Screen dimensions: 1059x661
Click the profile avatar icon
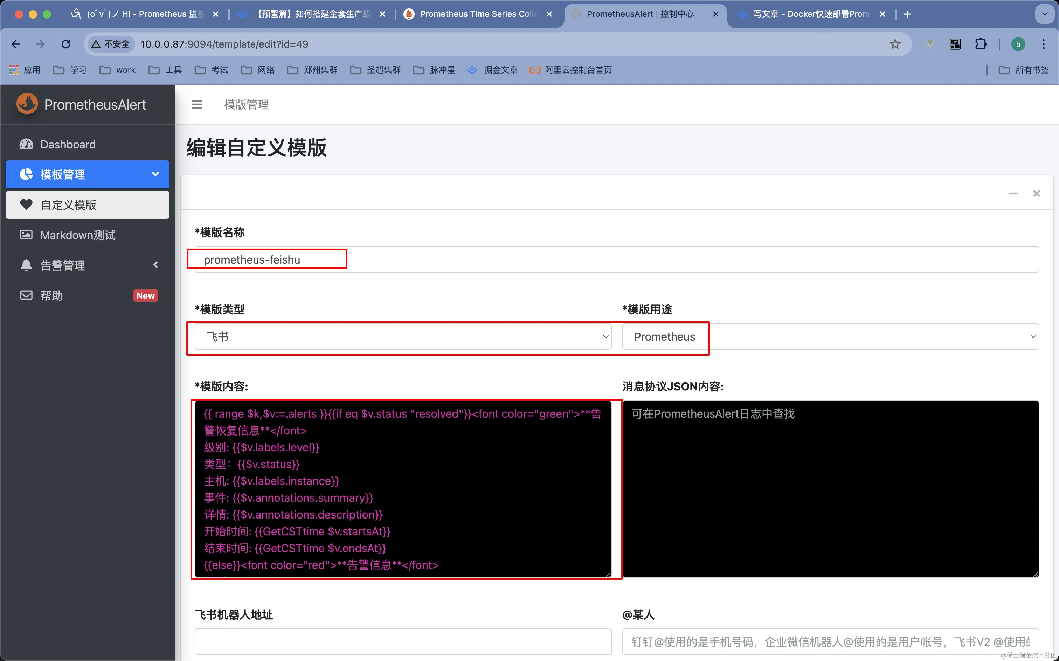(x=1018, y=44)
